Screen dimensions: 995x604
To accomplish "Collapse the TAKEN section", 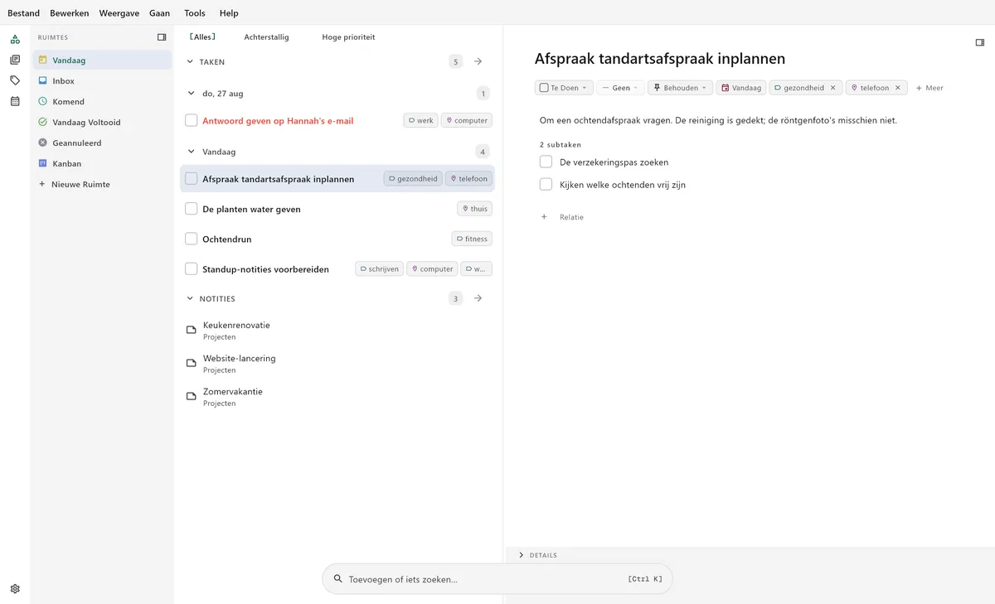I will pos(190,62).
